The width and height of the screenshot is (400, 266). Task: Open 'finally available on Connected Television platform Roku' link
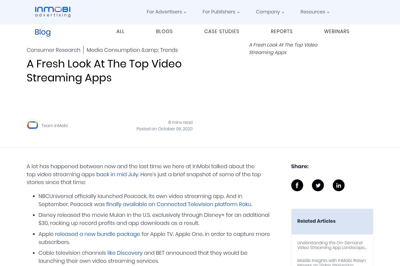pos(179,204)
